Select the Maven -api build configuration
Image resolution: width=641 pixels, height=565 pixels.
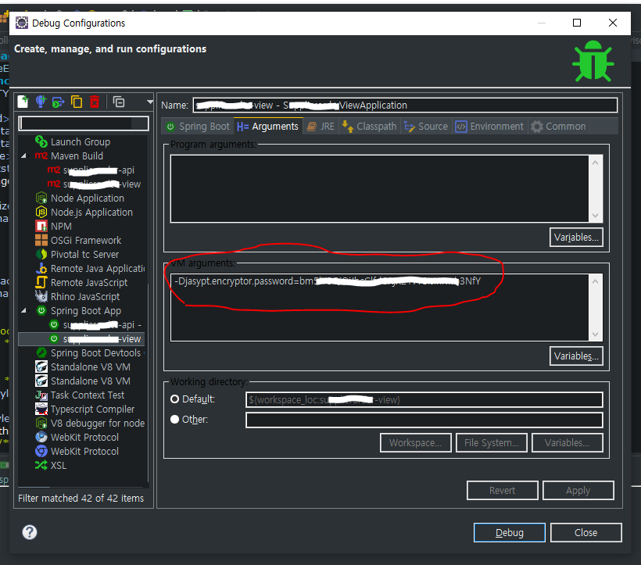98,170
